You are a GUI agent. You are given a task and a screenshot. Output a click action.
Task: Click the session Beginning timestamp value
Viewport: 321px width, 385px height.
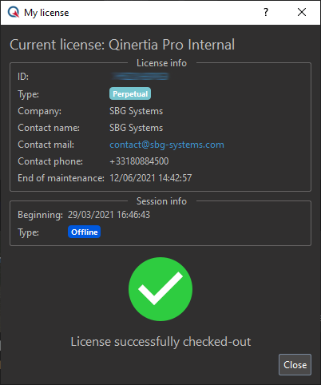109,215
